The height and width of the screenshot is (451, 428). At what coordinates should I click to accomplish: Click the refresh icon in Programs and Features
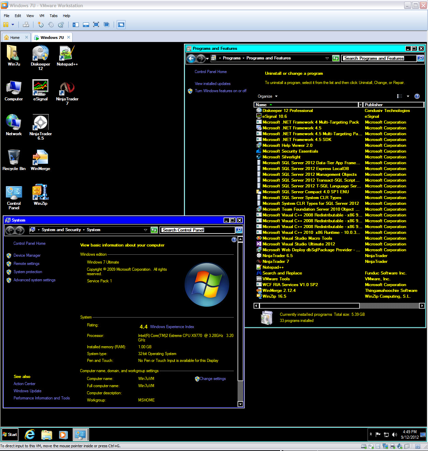click(336, 58)
